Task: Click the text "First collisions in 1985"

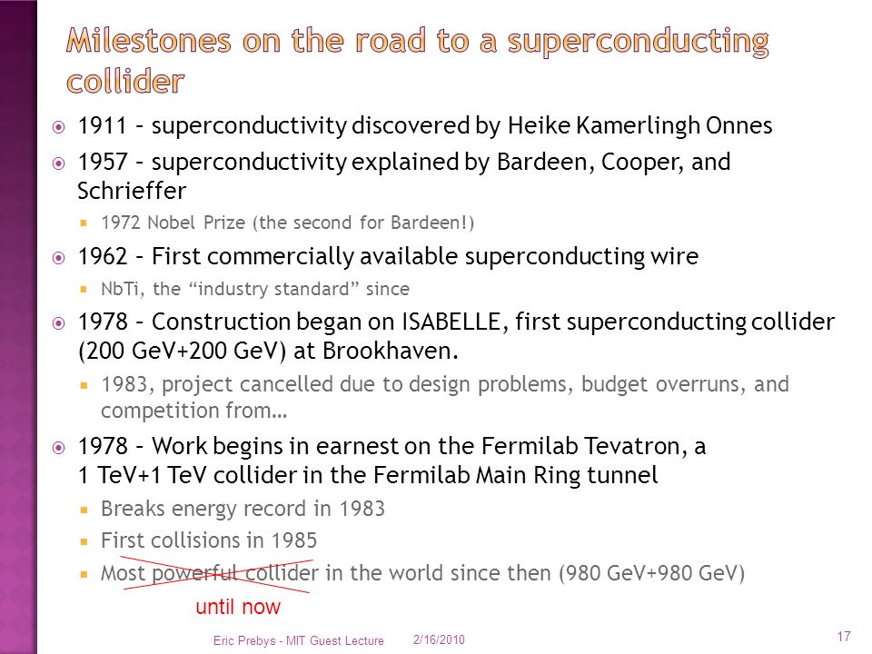Action: pos(209,540)
